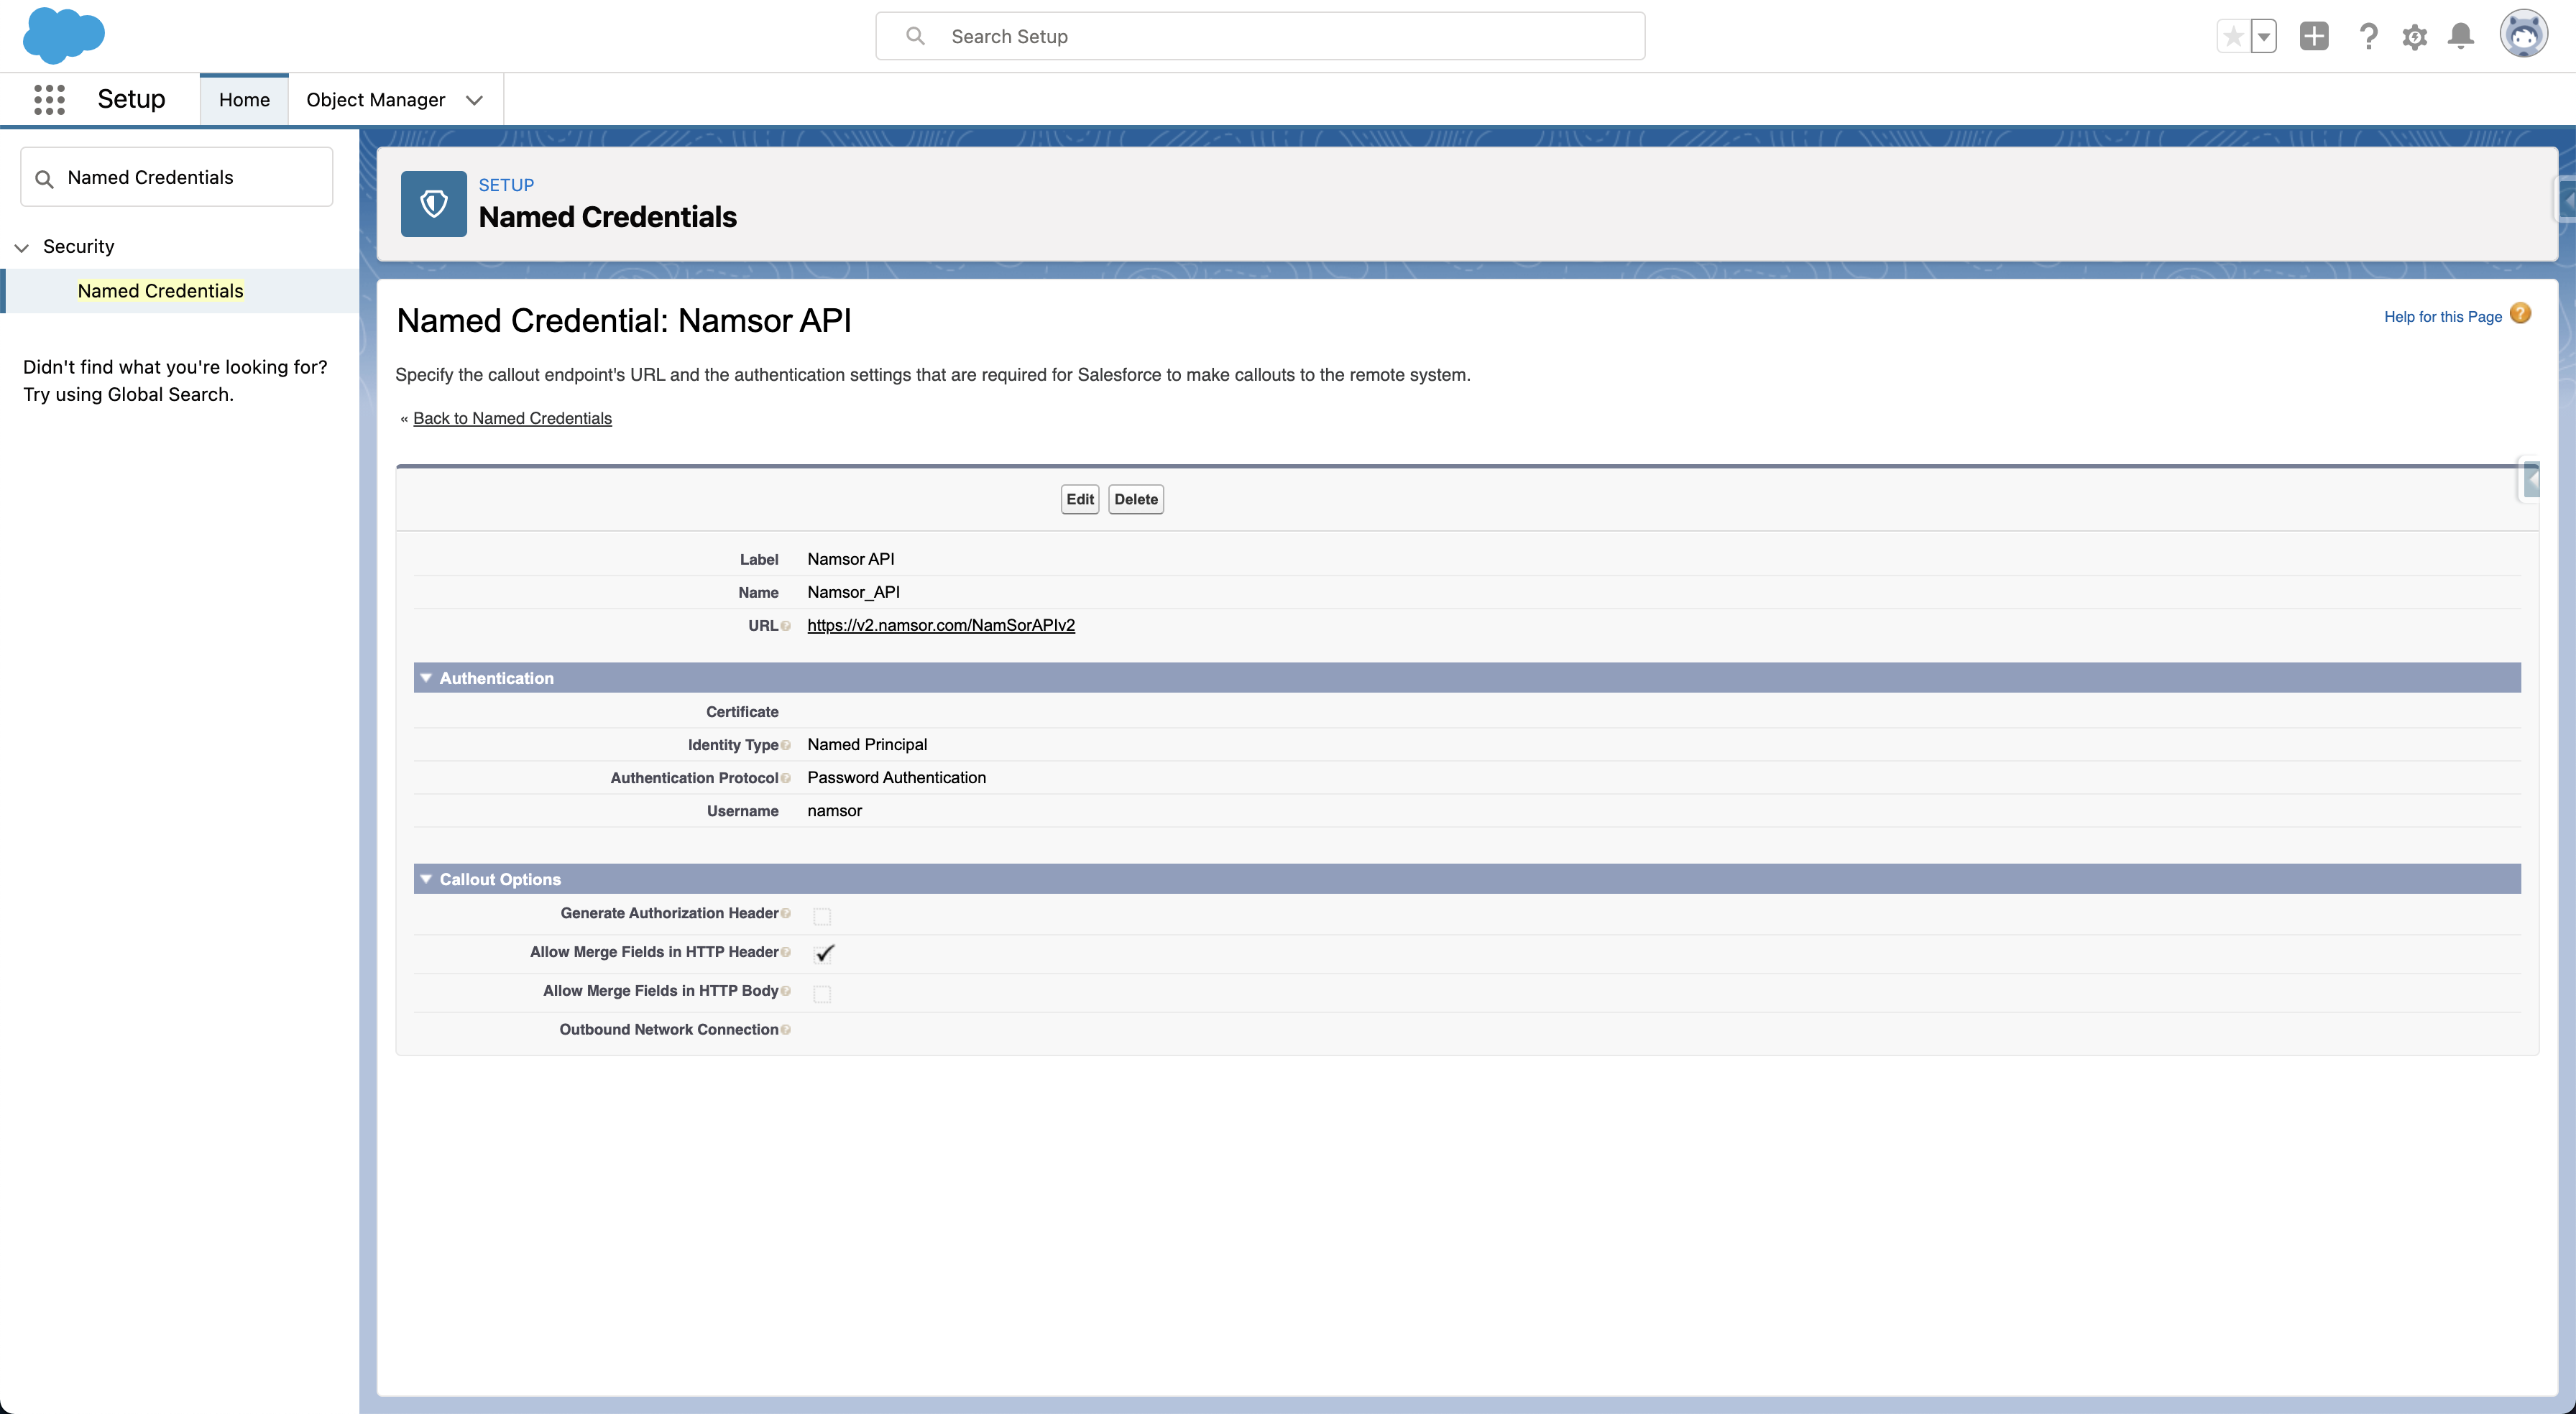Click the magnifier icon in Search Setup
The width and height of the screenshot is (2576, 1414).
tap(915, 36)
